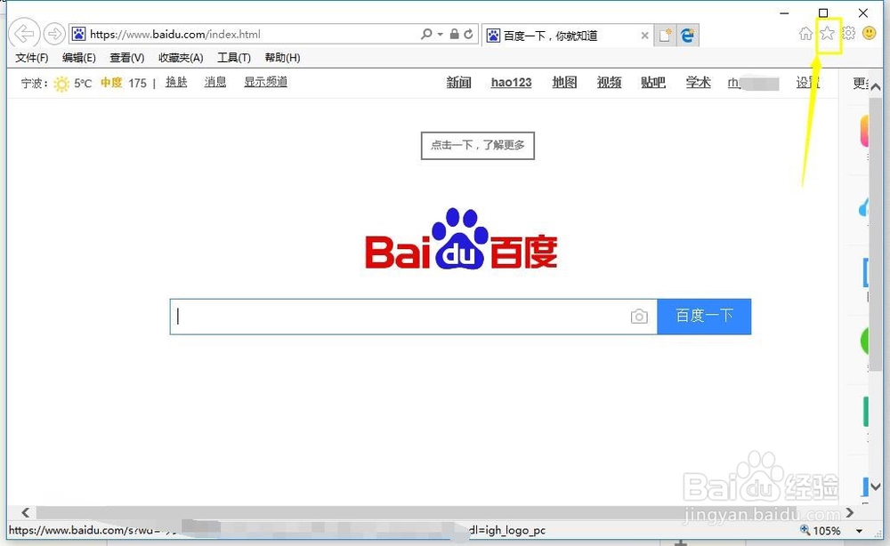This screenshot has width=890, height=546.
Task: Open the 收藏夹(A) menu
Action: pos(181,58)
